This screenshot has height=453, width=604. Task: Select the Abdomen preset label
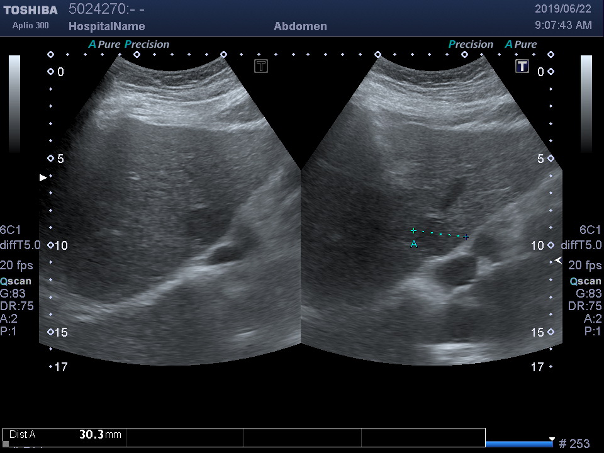pyautogui.click(x=300, y=26)
